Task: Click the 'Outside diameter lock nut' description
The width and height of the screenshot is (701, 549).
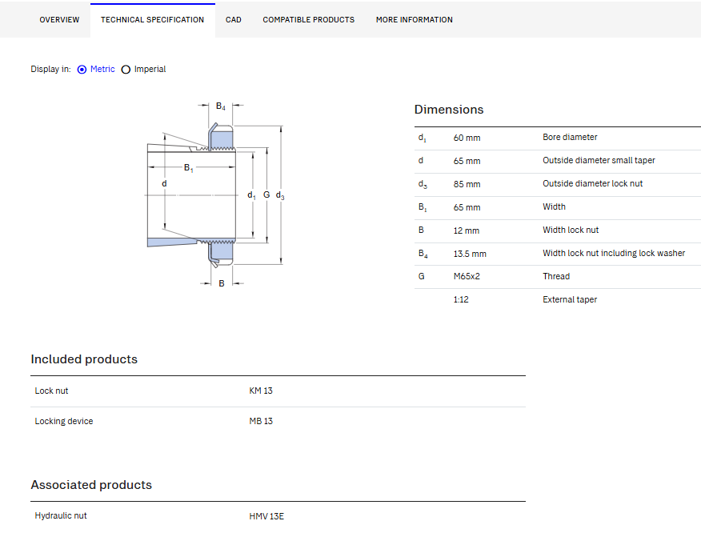Action: pos(592,184)
